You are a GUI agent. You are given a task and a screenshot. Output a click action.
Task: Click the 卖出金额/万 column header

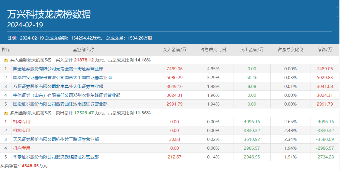pos(252,50)
